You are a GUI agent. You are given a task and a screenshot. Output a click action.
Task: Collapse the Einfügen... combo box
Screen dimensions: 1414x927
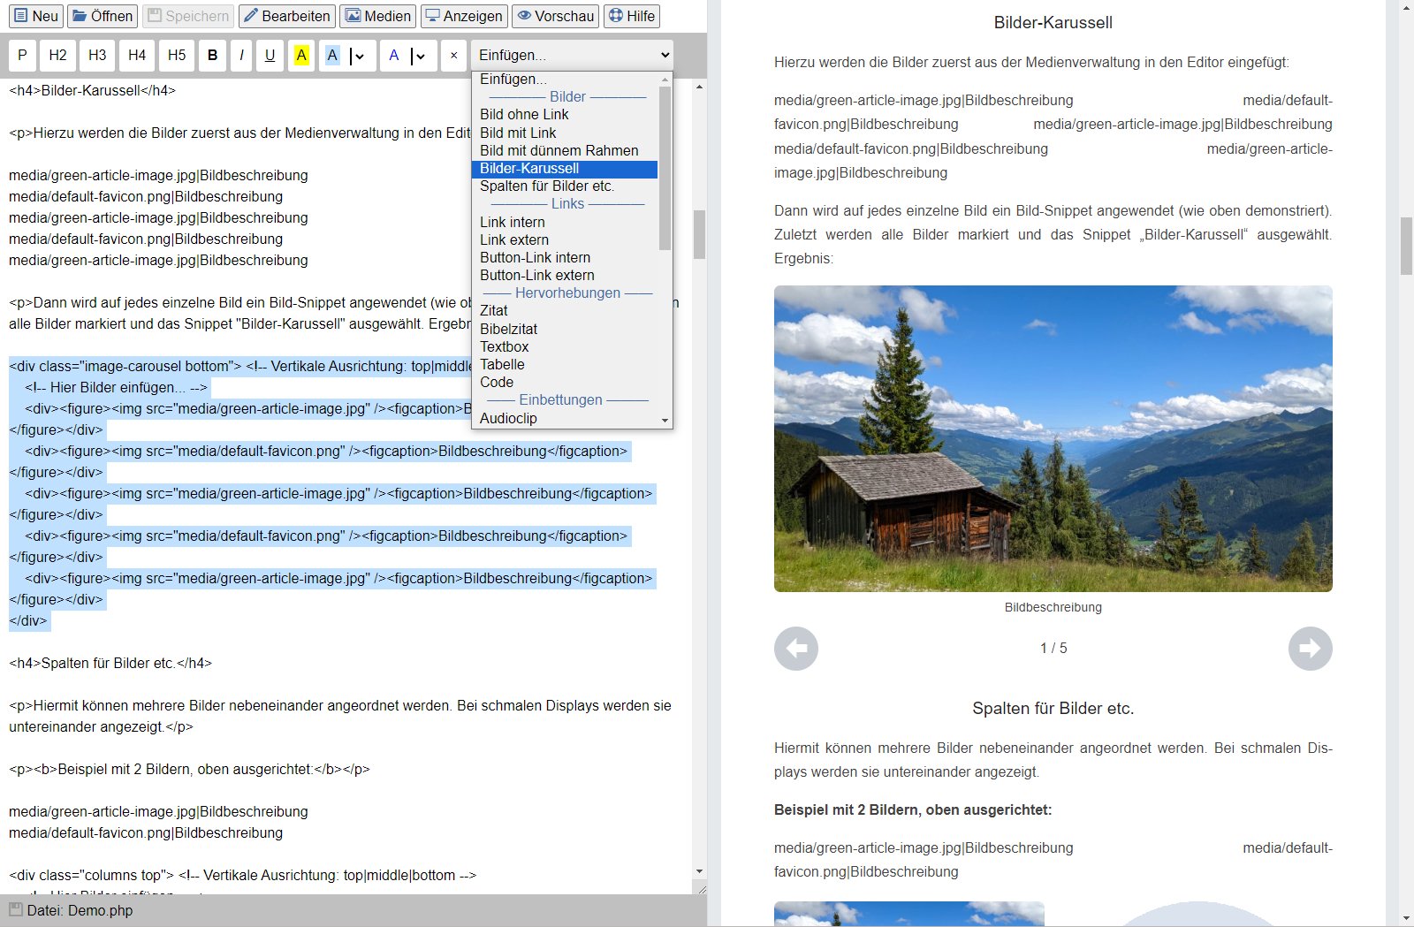tap(572, 55)
